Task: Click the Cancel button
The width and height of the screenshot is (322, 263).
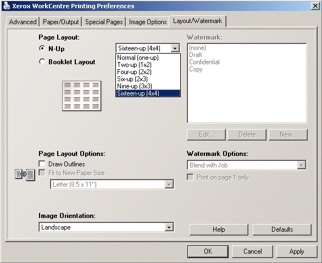Action: click(253, 251)
